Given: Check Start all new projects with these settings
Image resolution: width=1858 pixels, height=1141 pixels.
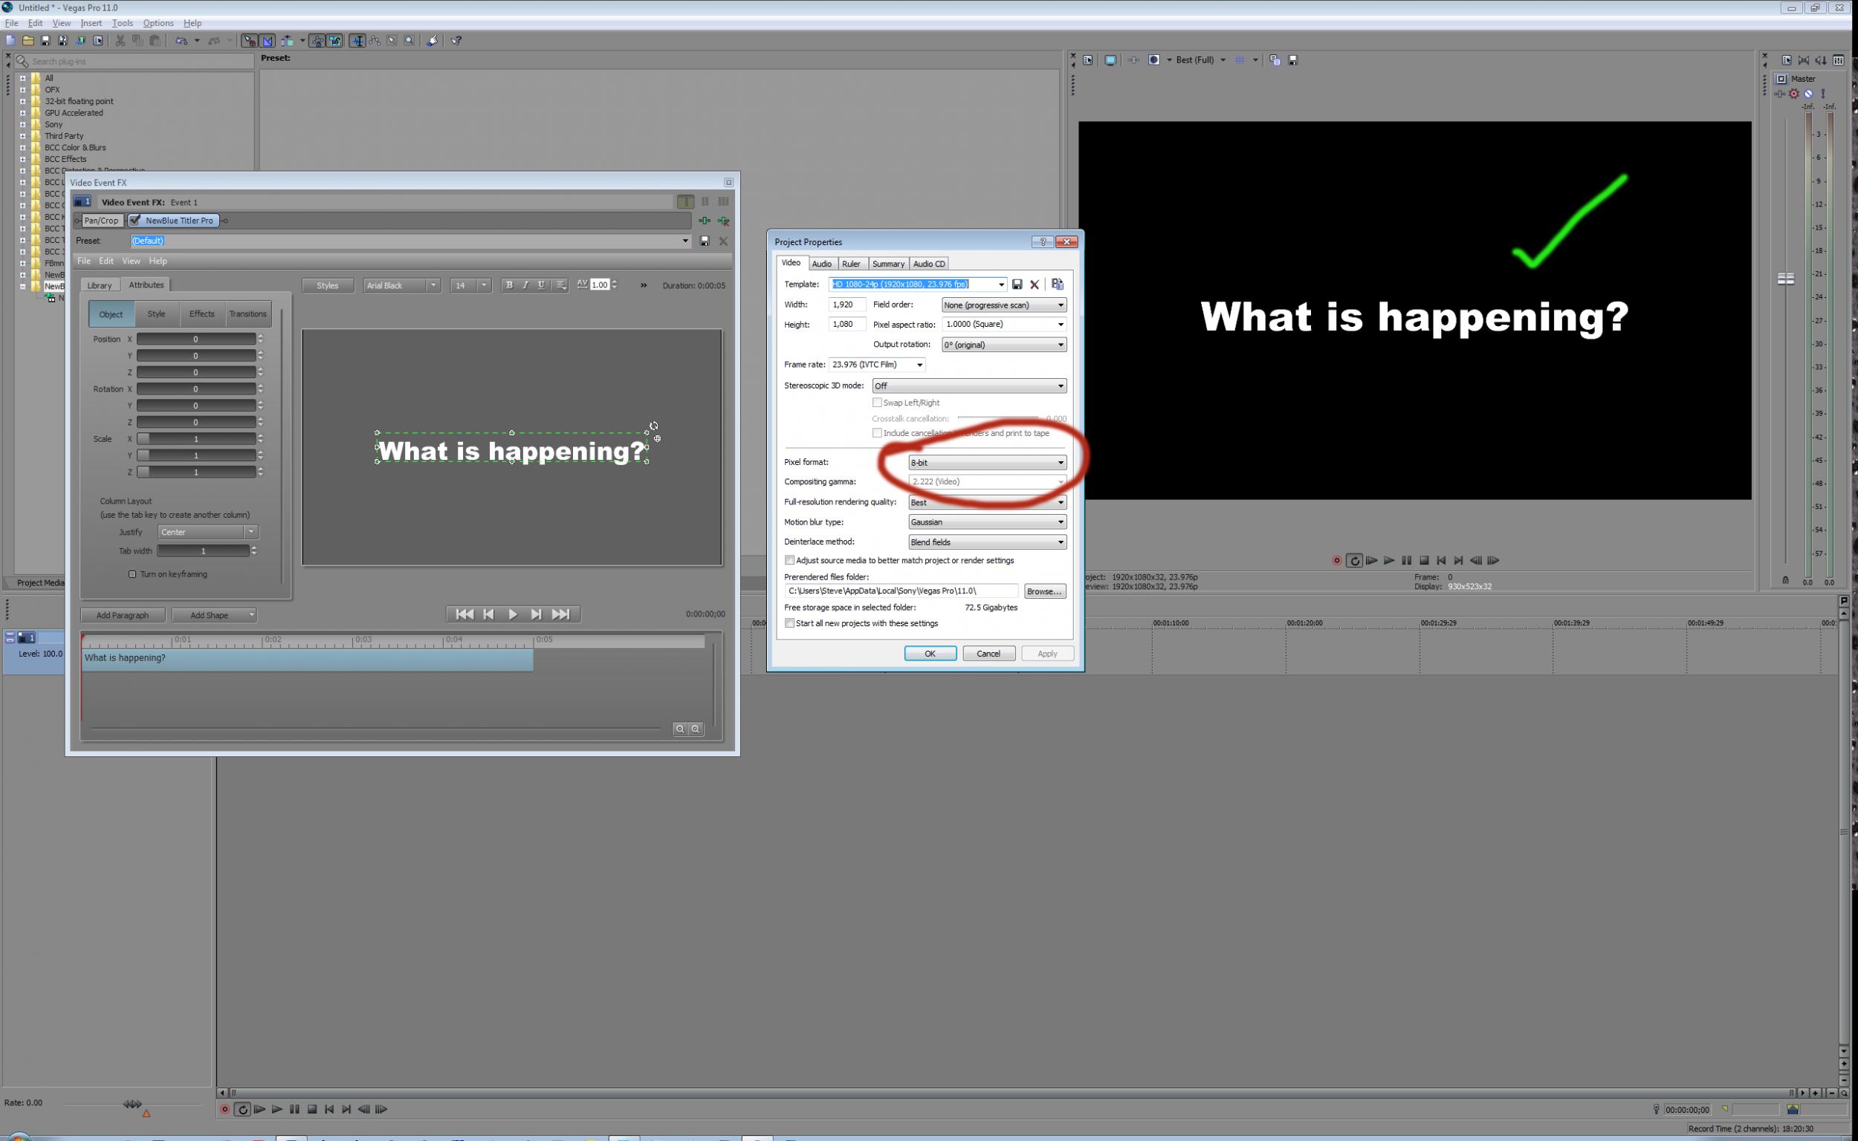Looking at the screenshot, I should coord(790,623).
